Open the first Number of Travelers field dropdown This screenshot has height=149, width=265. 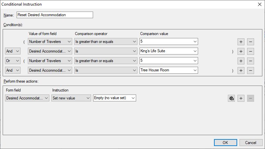(x=50, y=42)
